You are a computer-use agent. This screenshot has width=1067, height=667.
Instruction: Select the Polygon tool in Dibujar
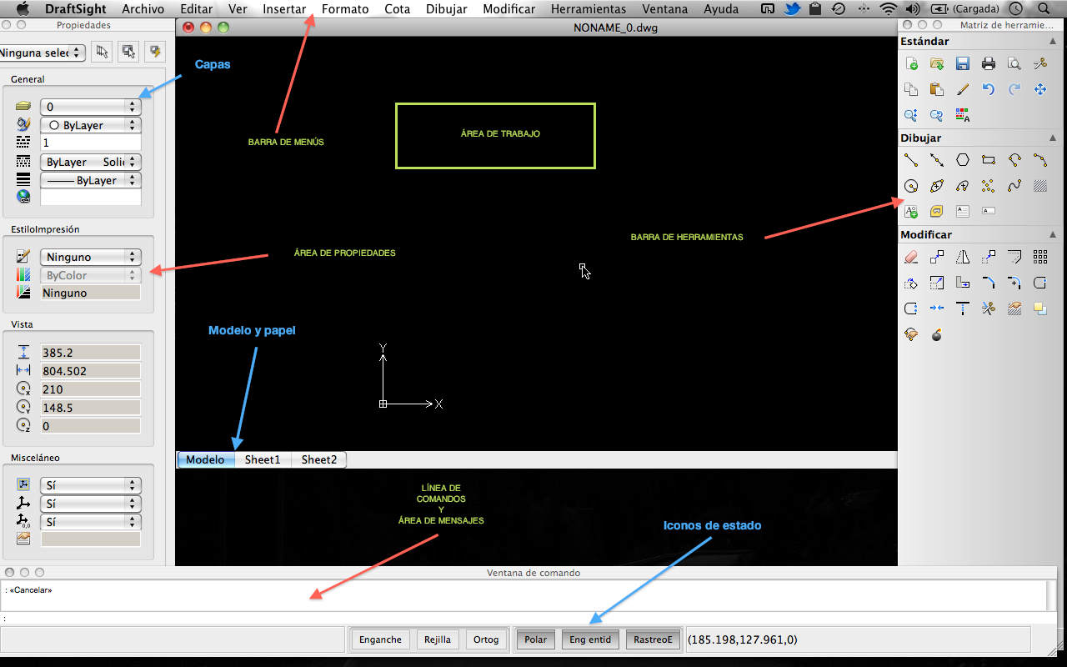[x=963, y=160]
